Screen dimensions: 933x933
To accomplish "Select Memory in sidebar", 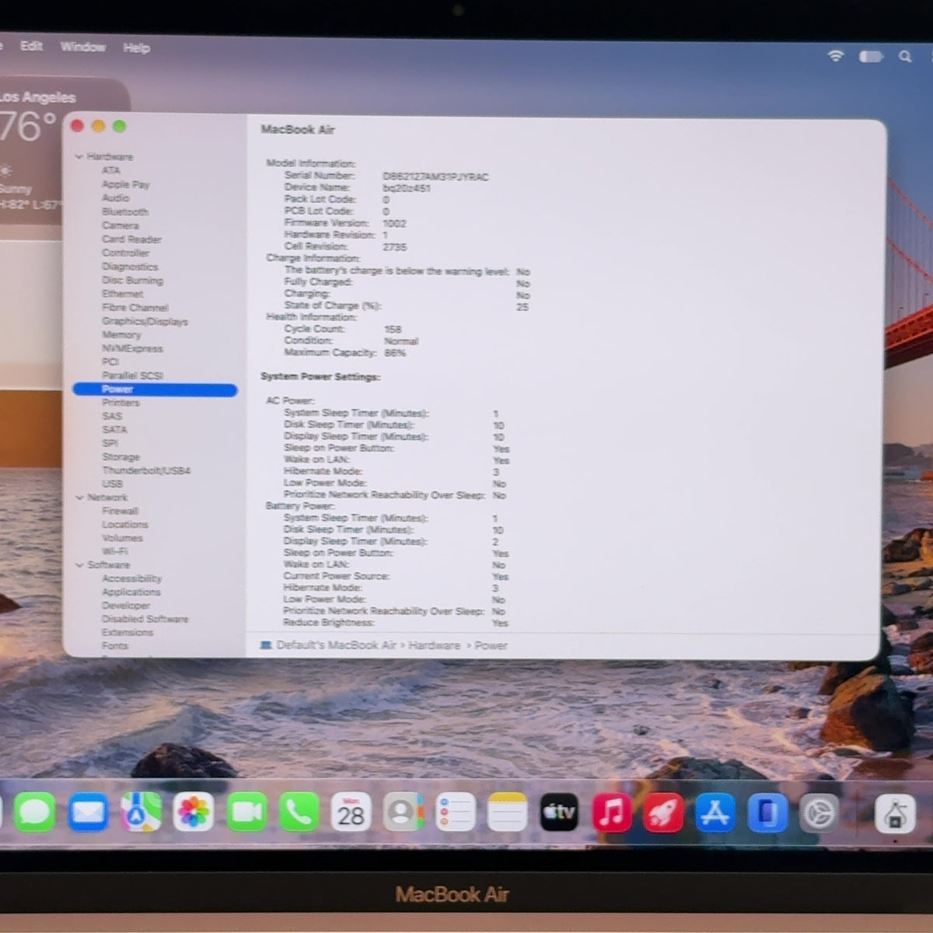I will [121, 334].
